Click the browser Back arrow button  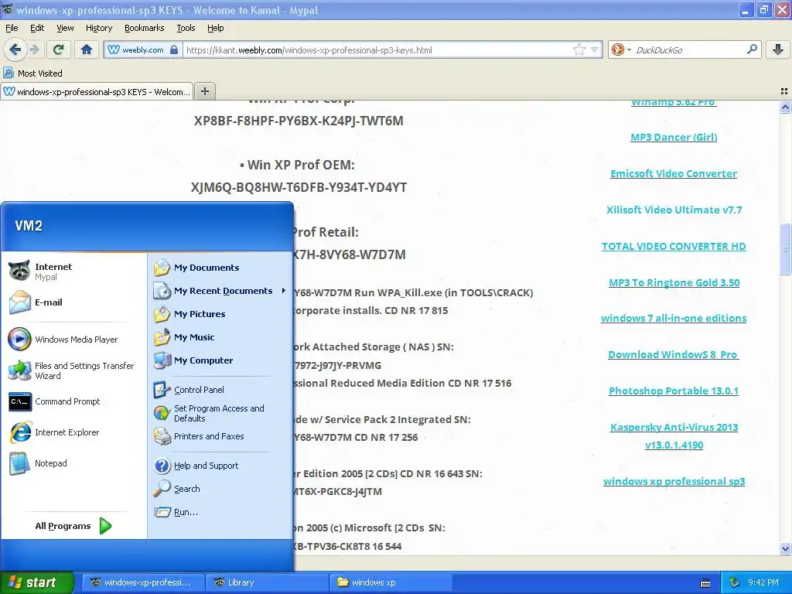pos(15,49)
